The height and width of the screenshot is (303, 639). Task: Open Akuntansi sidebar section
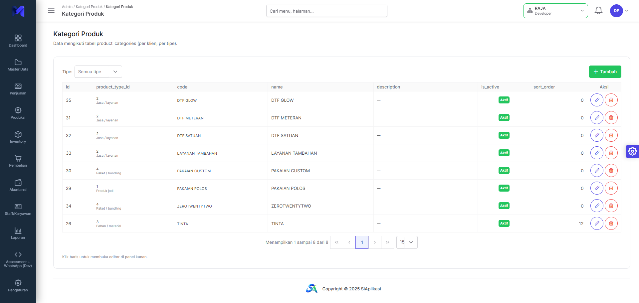coord(18,185)
